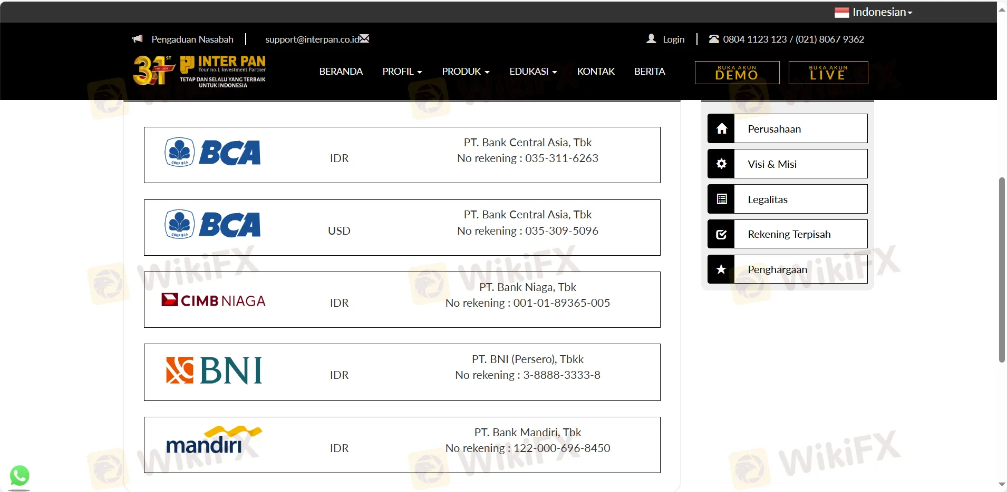The height and width of the screenshot is (492, 1007).
Task: Click the BNI logo
Action: [214, 370]
